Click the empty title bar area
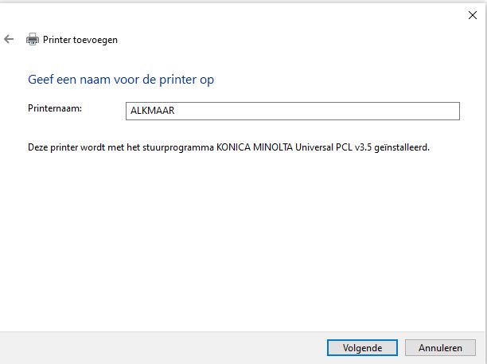Screen dimensions: 487x364 tap(239, 14)
